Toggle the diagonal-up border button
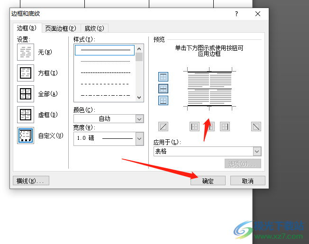This screenshot has height=244, width=309. [163, 127]
